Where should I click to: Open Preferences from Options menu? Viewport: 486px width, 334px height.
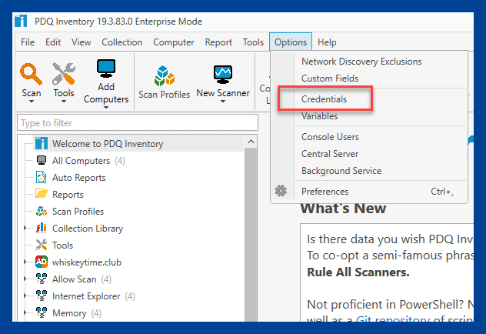pos(369,192)
